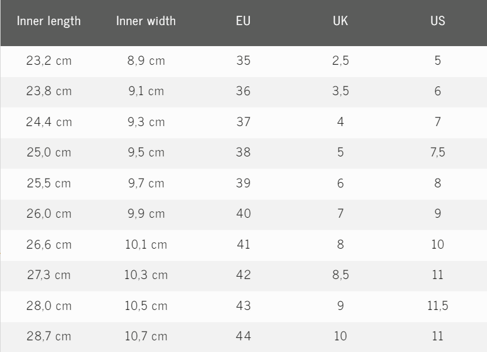Select UK size 2,5 cell
Viewport: 487px width, 352px height.
coord(340,61)
